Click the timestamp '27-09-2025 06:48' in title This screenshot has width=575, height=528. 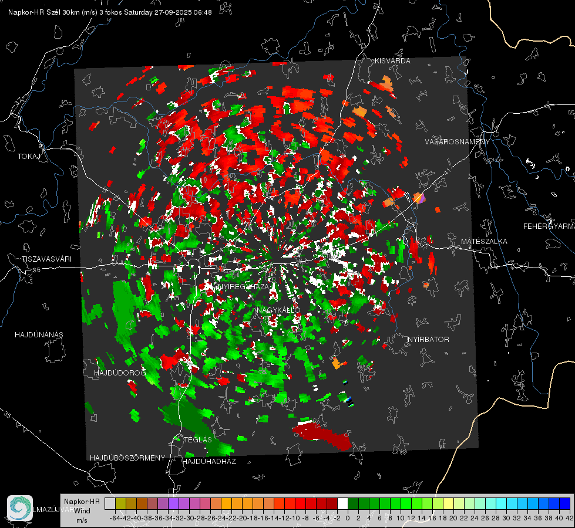click(183, 12)
